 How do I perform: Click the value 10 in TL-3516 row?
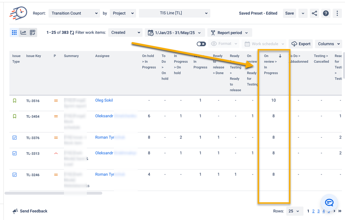[x=273, y=100]
